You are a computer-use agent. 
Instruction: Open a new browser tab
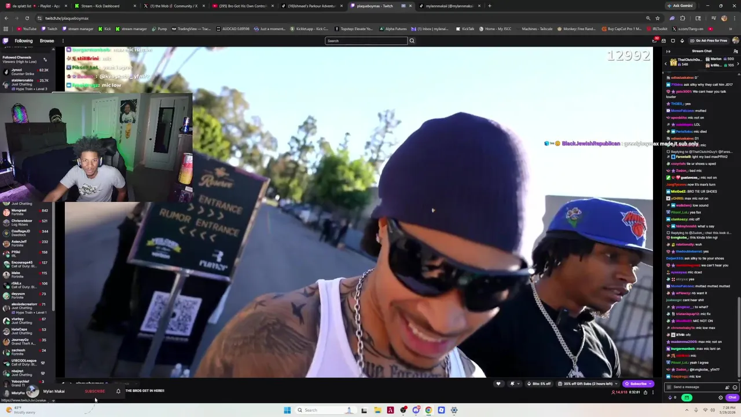click(490, 6)
